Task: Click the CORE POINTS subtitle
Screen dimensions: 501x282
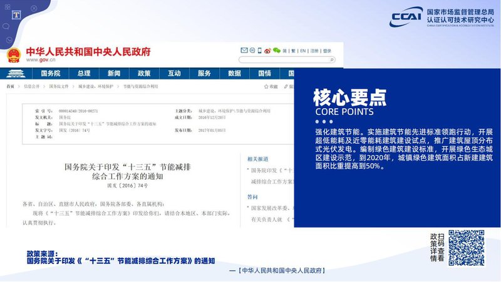Action: 344,112
